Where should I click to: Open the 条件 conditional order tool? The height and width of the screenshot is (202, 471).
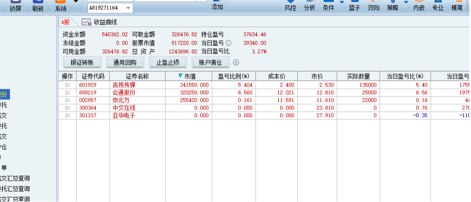(328, 5)
